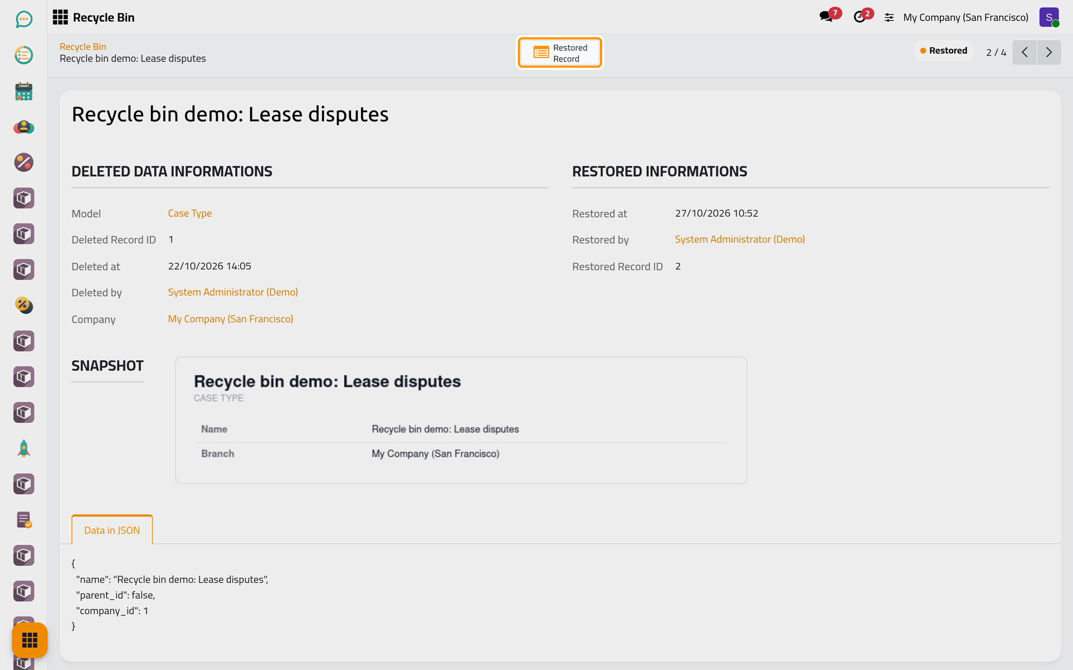The image size is (1073, 670).
Task: Go to the next record arrow
Action: [x=1049, y=52]
